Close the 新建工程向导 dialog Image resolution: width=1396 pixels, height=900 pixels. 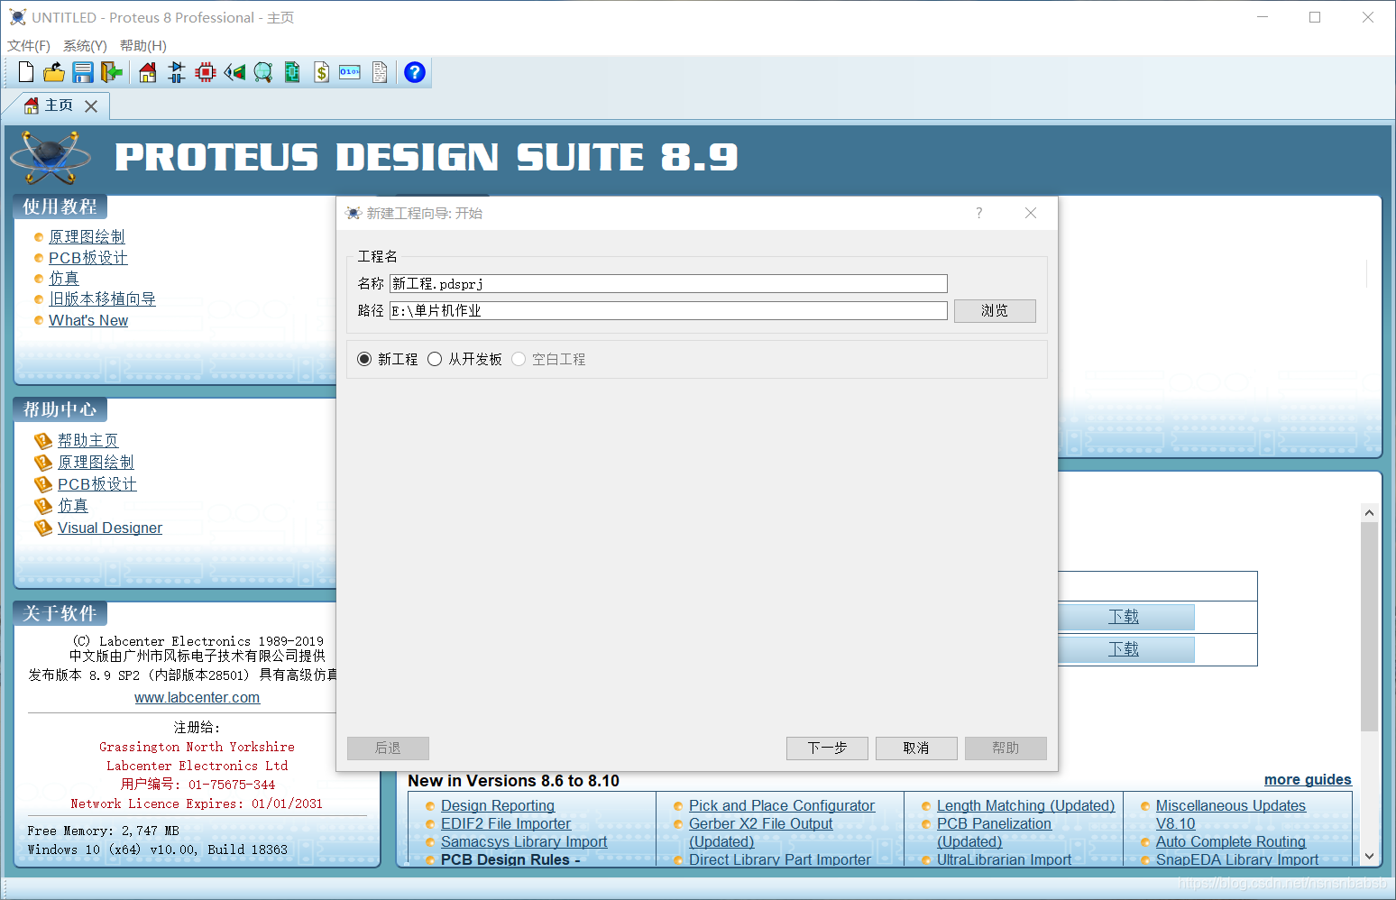click(1031, 213)
